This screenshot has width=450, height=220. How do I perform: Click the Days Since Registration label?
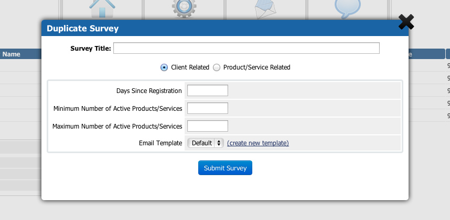[x=149, y=91]
